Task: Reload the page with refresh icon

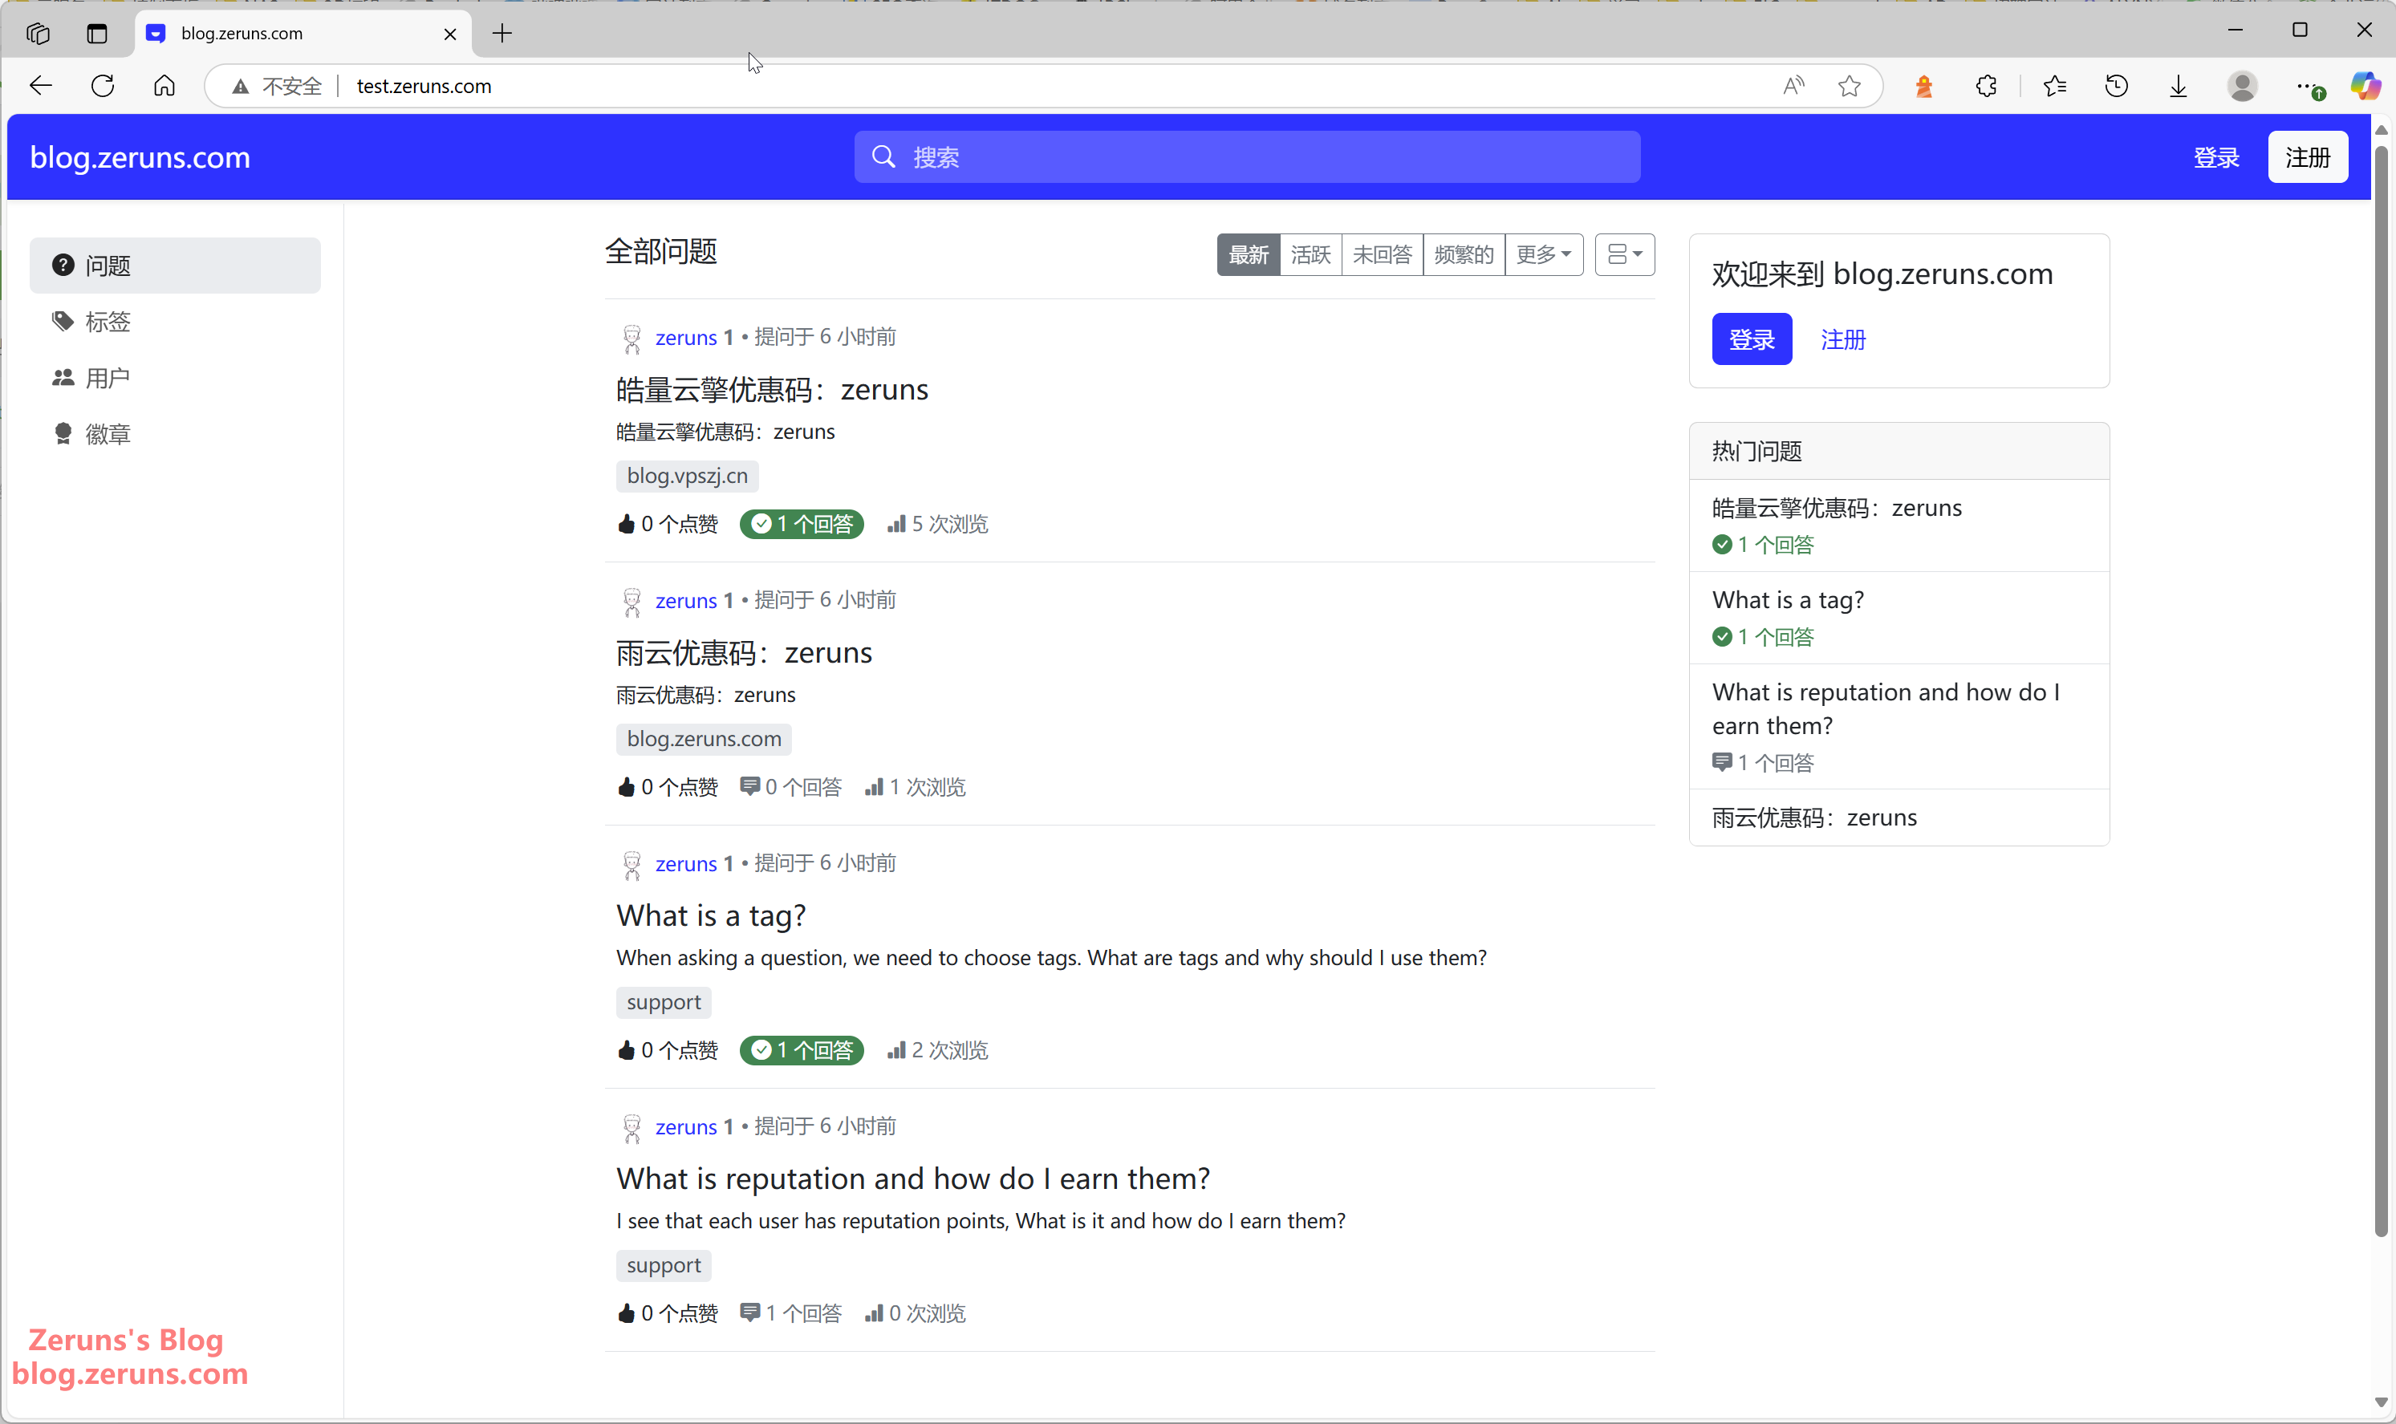Action: pos(103,85)
